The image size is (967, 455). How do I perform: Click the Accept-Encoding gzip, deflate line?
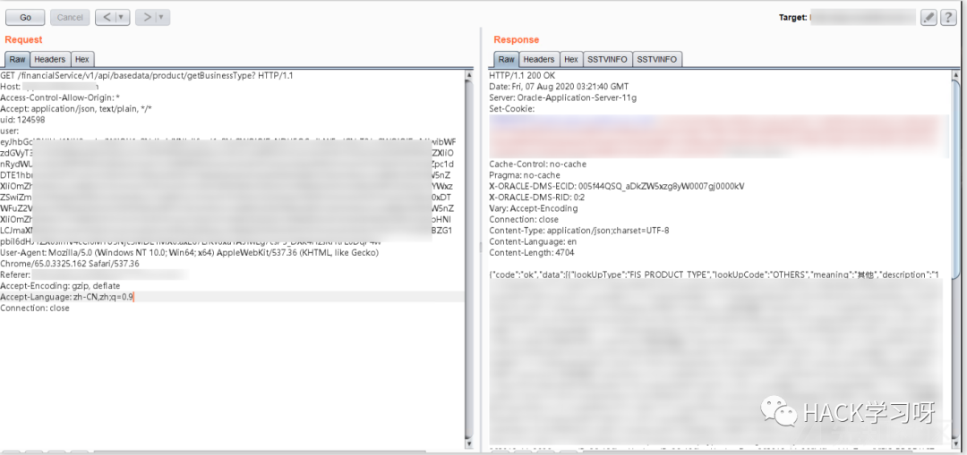click(61, 286)
